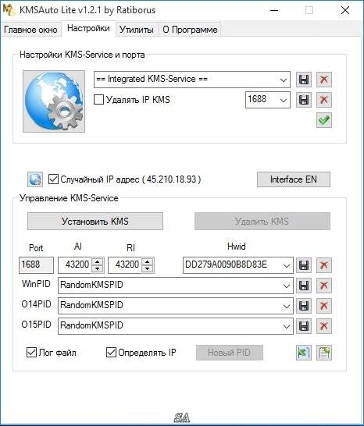Save the Hwid value

pyautogui.click(x=304, y=265)
